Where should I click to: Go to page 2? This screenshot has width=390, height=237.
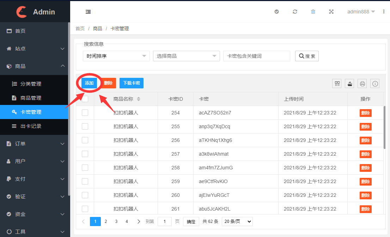point(106,222)
